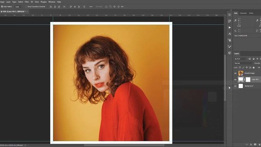Filter layers by pixel layers icon

pos(250,59)
